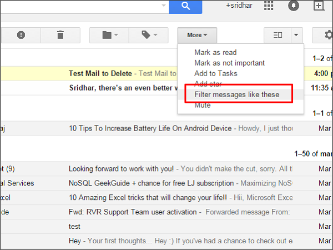This screenshot has height=250, width=333.
Task: Open split pane mode dropdown arrow
Action: point(297,35)
